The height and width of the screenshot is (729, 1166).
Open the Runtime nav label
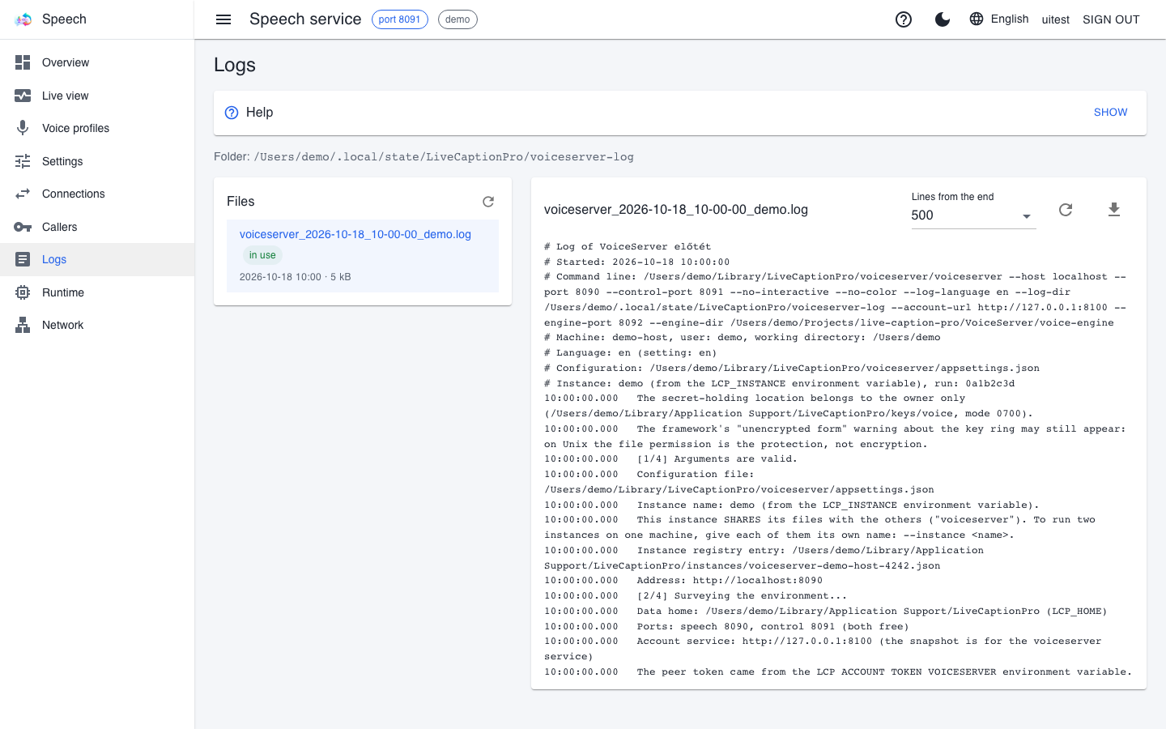pyautogui.click(x=63, y=292)
